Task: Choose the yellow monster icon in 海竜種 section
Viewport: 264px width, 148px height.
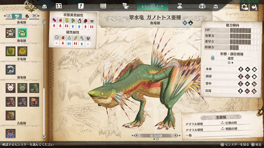Action: point(22,51)
